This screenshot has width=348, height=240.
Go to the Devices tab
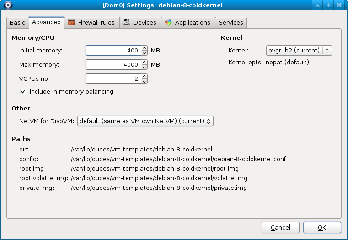140,22
